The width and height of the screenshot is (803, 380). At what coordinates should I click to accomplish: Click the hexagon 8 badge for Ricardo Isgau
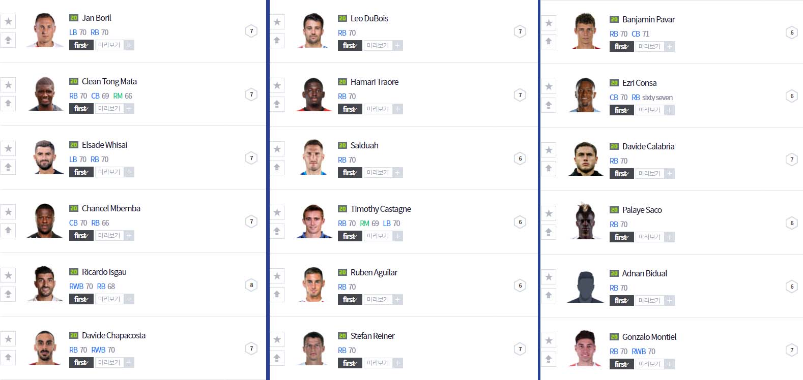tap(251, 285)
